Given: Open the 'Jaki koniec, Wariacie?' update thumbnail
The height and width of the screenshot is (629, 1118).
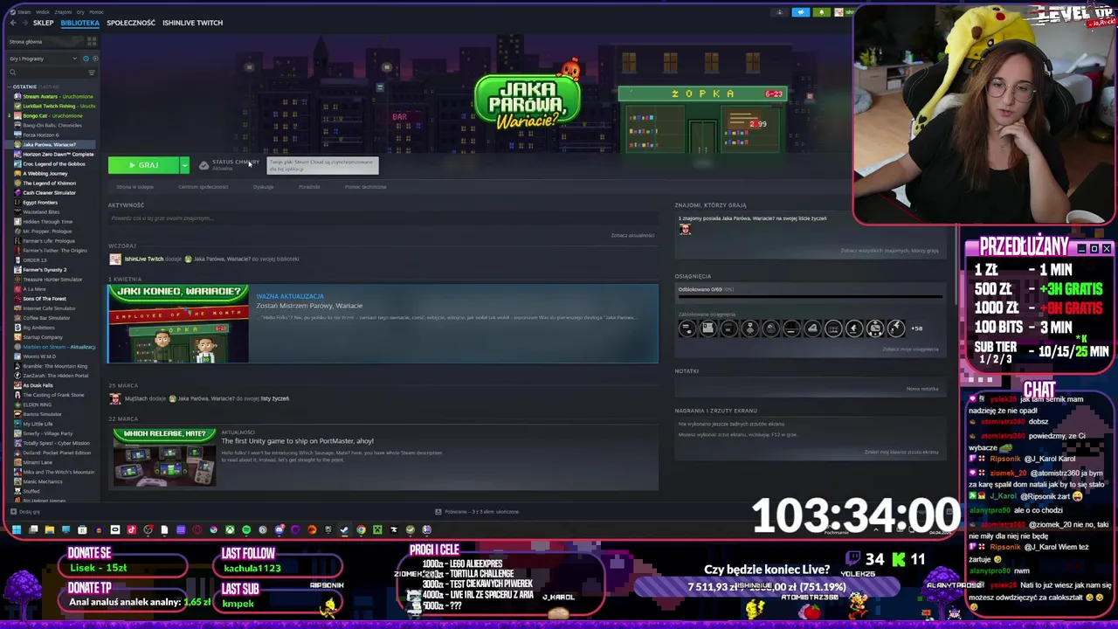Looking at the screenshot, I should click(x=178, y=323).
